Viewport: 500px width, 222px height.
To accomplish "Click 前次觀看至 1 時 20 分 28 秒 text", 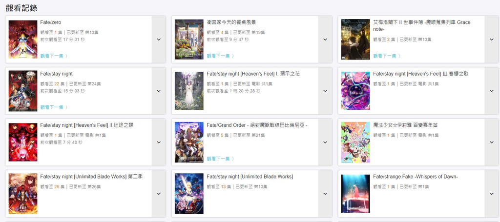I will tap(233, 91).
